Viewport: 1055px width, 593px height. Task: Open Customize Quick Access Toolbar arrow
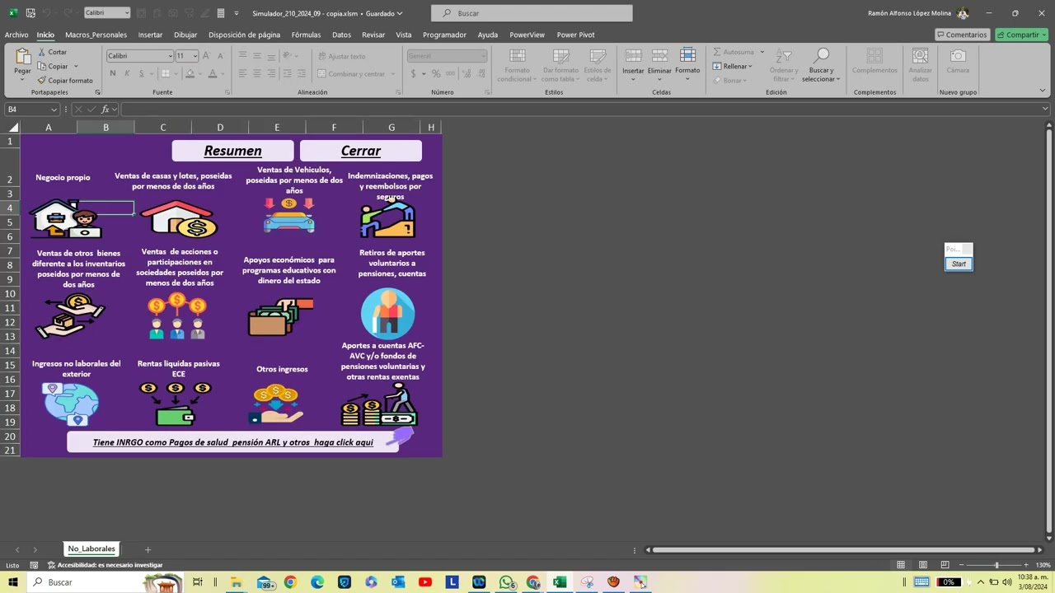coord(237,13)
